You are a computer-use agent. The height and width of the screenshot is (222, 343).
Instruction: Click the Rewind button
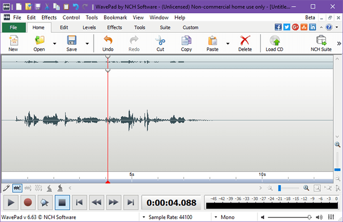(96, 203)
